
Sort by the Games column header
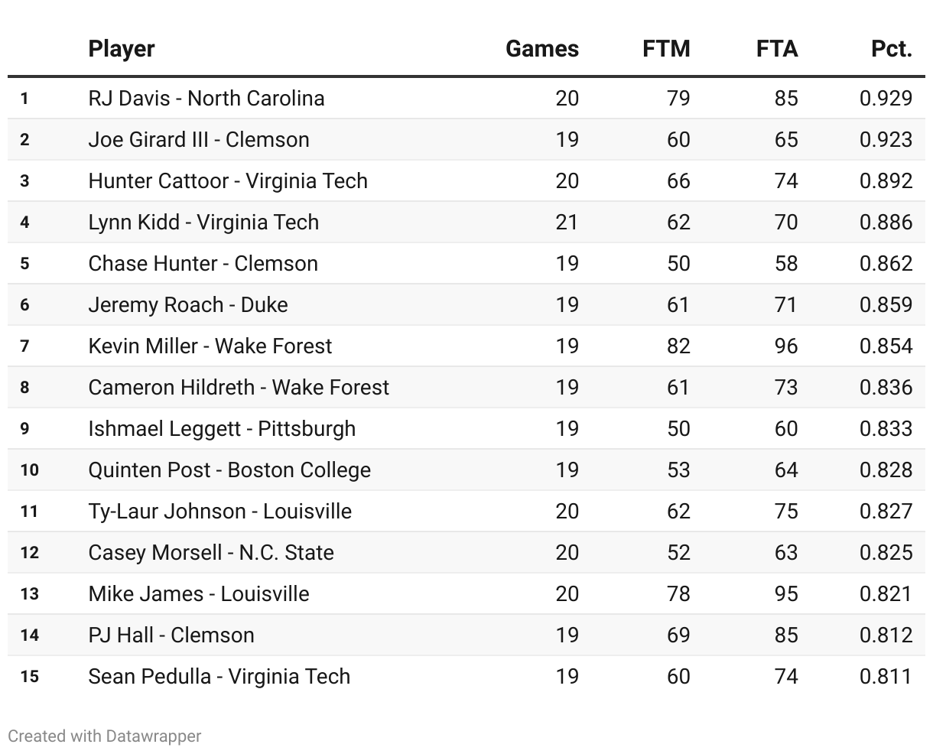[541, 49]
